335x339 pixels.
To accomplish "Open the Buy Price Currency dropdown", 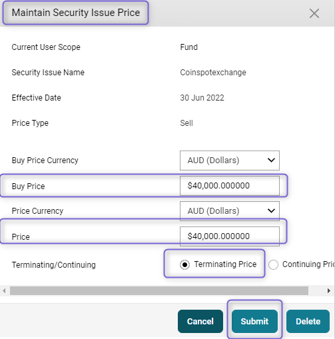I will [230, 161].
